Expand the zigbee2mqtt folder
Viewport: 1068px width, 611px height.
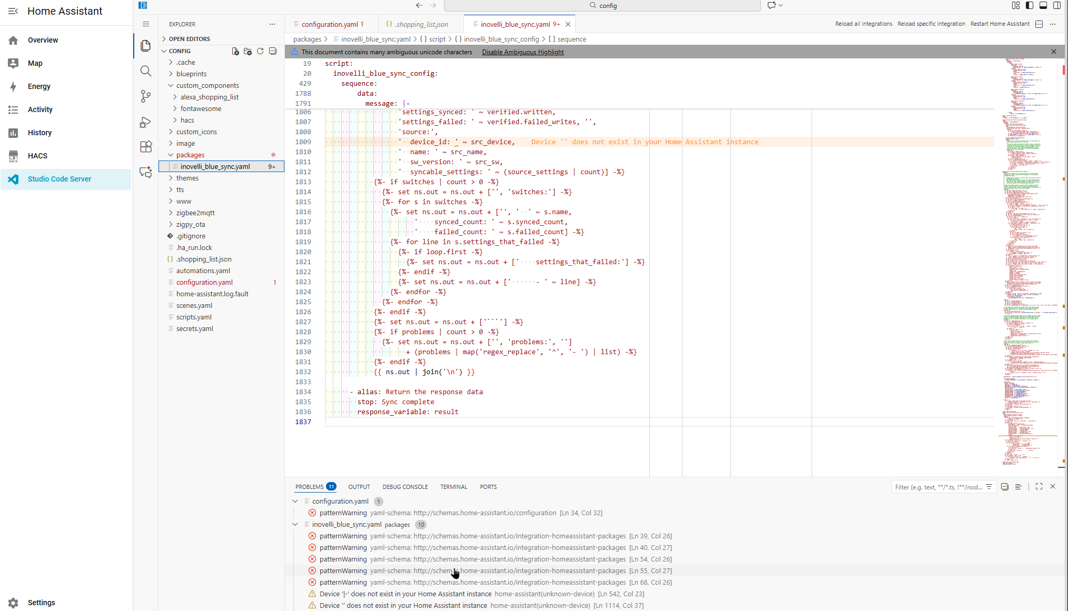point(221,213)
